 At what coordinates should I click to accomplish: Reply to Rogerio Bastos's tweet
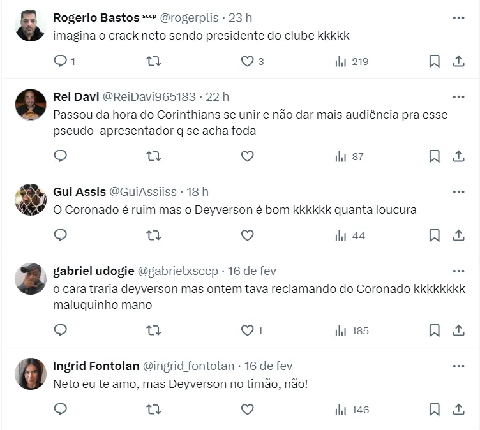pos(61,61)
